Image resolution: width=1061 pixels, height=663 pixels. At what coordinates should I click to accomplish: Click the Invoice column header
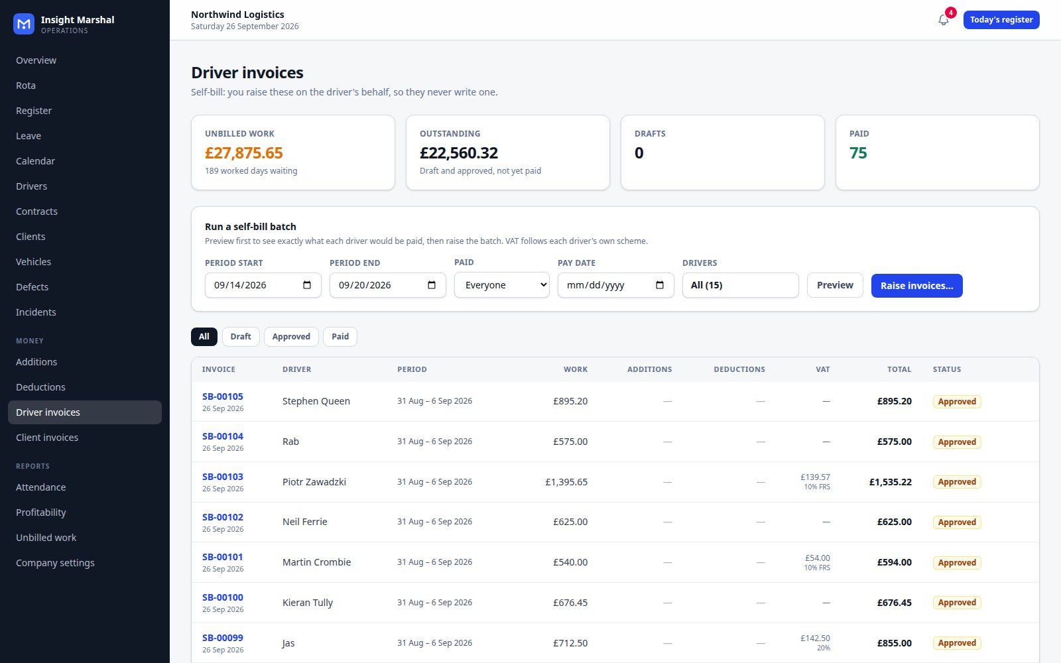point(219,369)
